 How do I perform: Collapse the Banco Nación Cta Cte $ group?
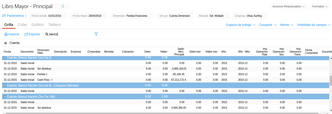[5, 58]
